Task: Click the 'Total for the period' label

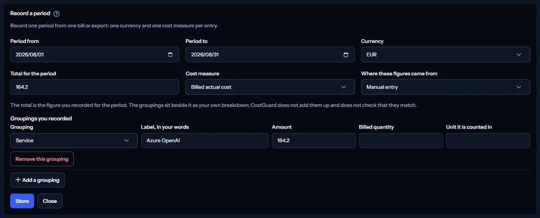Action: coord(33,74)
